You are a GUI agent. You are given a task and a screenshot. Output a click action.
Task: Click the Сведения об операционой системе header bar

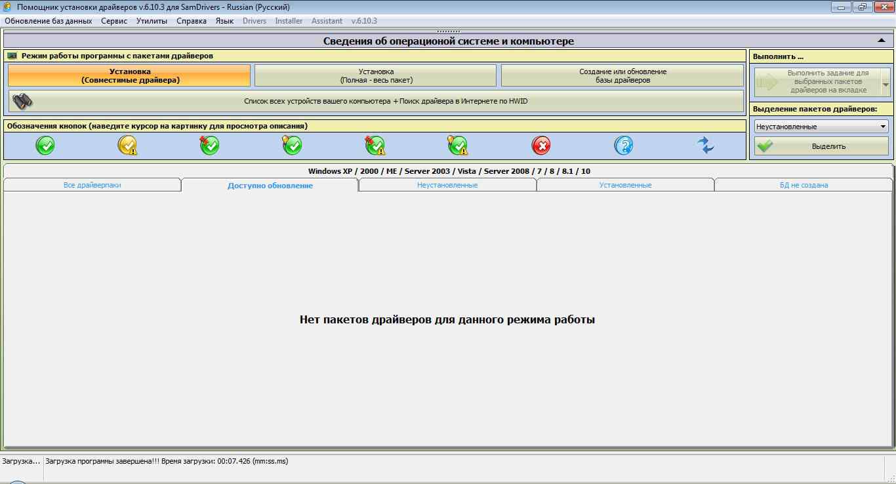click(448, 41)
